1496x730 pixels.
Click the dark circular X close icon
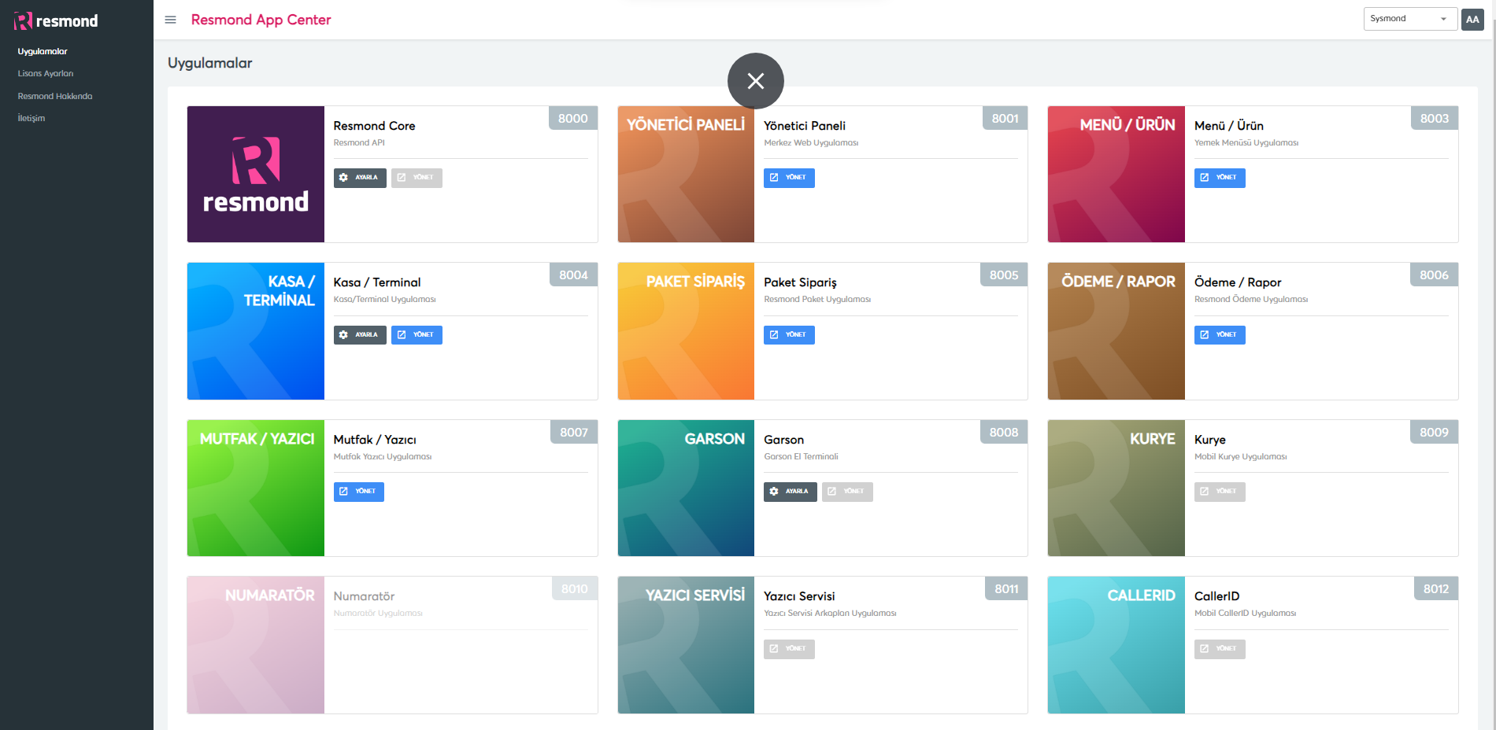pyautogui.click(x=755, y=81)
